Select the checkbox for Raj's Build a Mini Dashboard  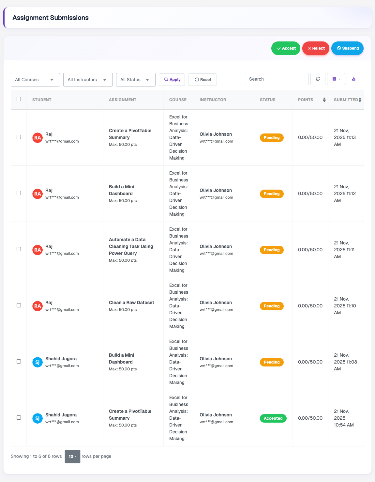pyautogui.click(x=19, y=193)
